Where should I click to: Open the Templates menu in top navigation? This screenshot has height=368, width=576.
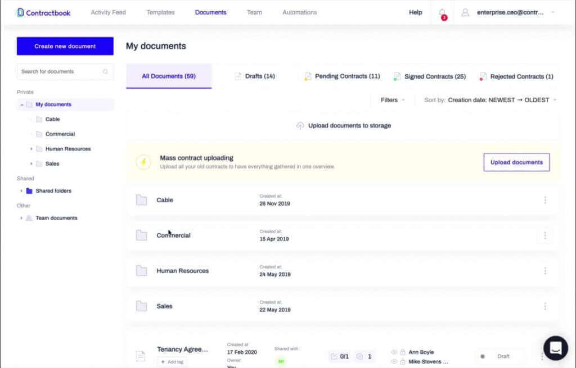tap(159, 12)
